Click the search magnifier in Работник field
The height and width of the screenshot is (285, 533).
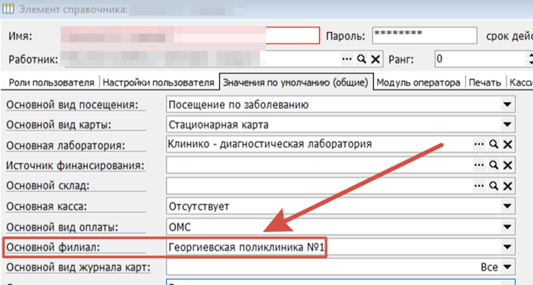(x=362, y=59)
